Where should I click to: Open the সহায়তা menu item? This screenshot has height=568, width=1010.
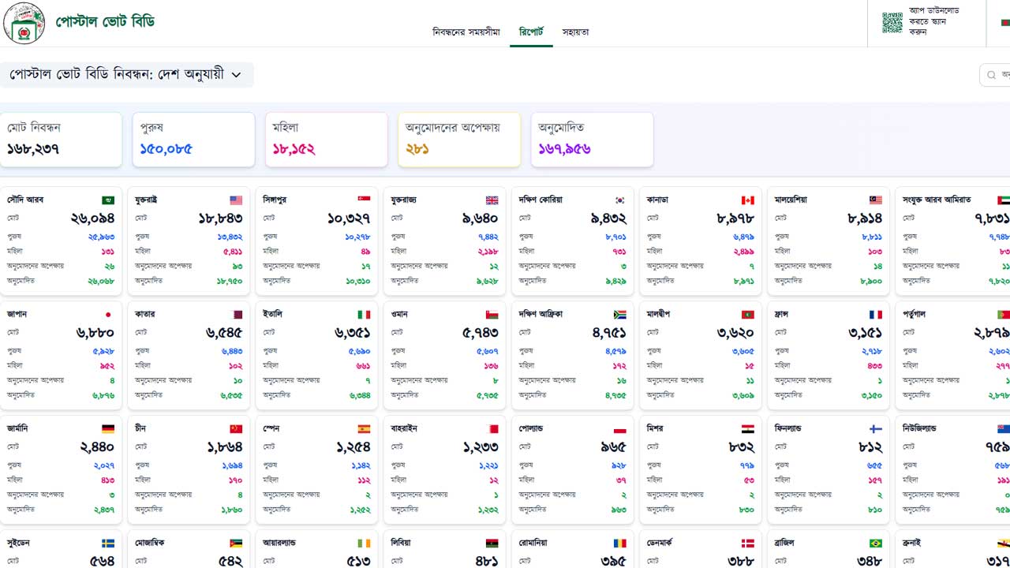pyautogui.click(x=575, y=32)
